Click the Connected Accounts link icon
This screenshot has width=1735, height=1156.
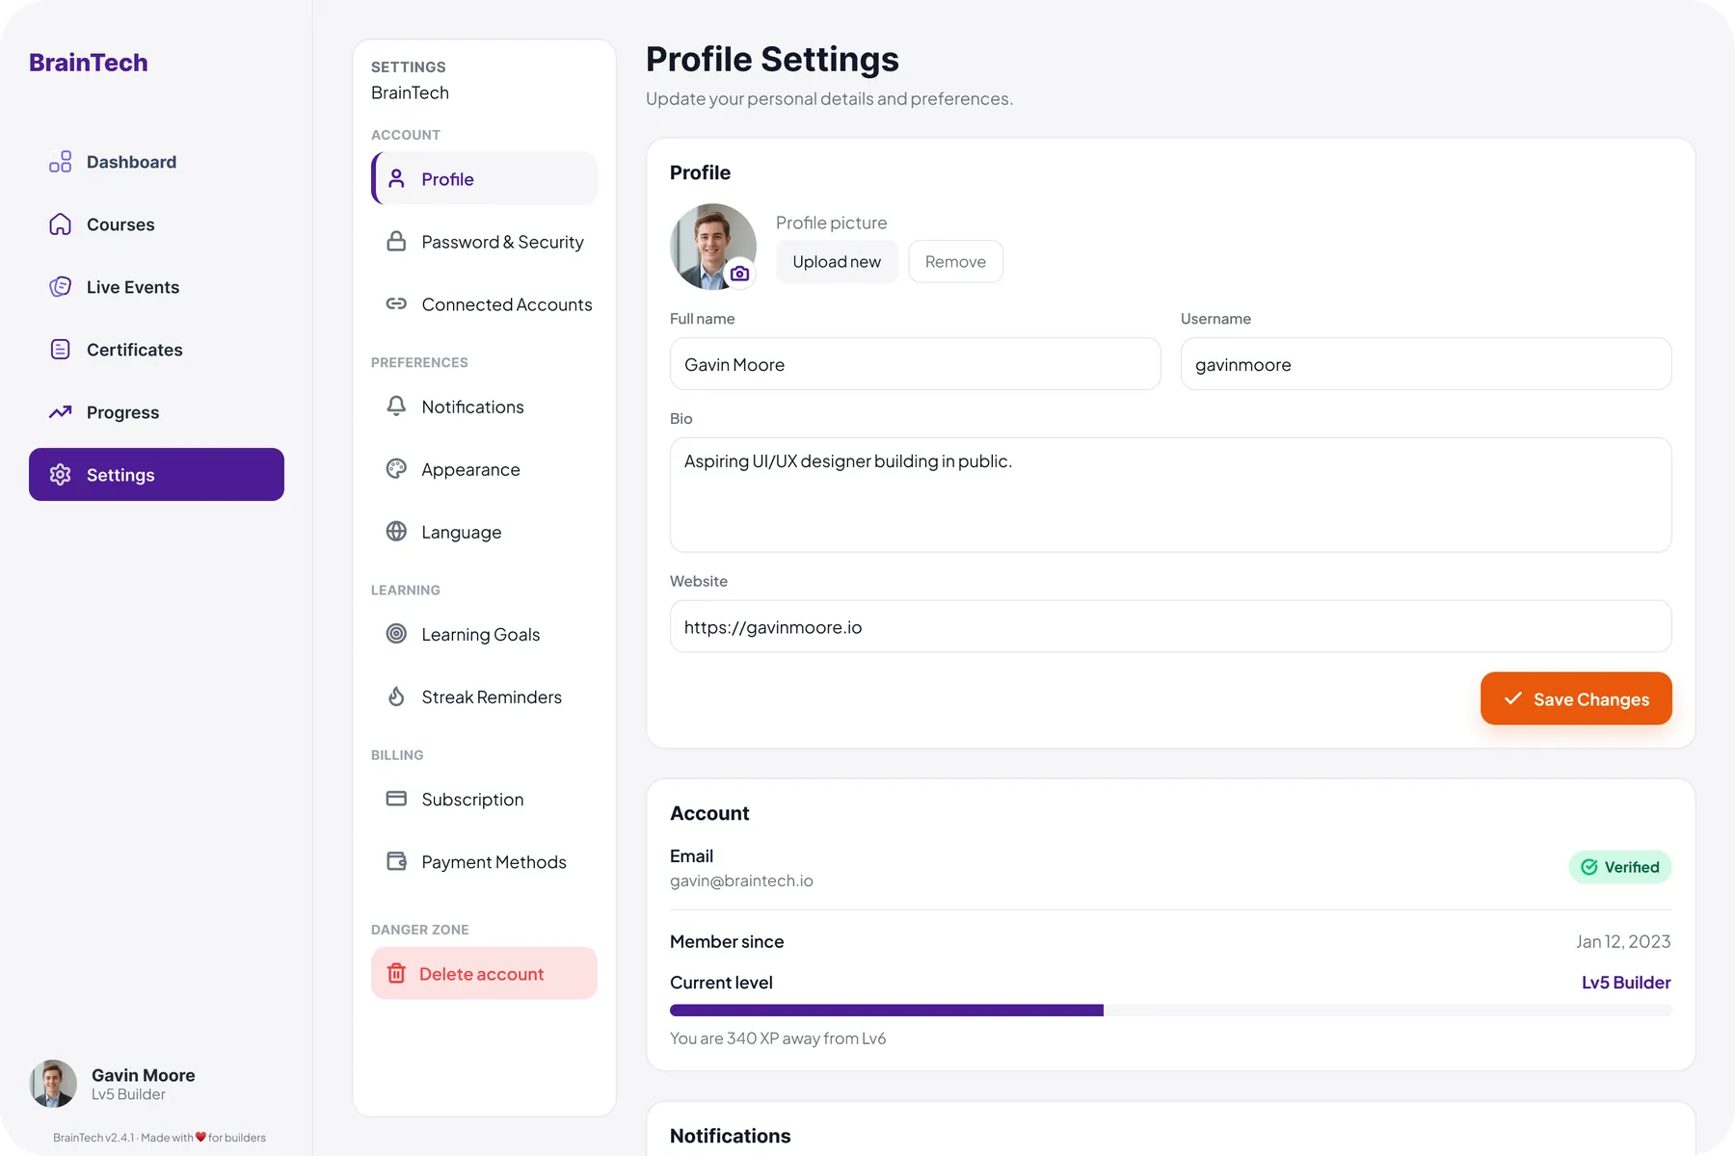point(396,304)
